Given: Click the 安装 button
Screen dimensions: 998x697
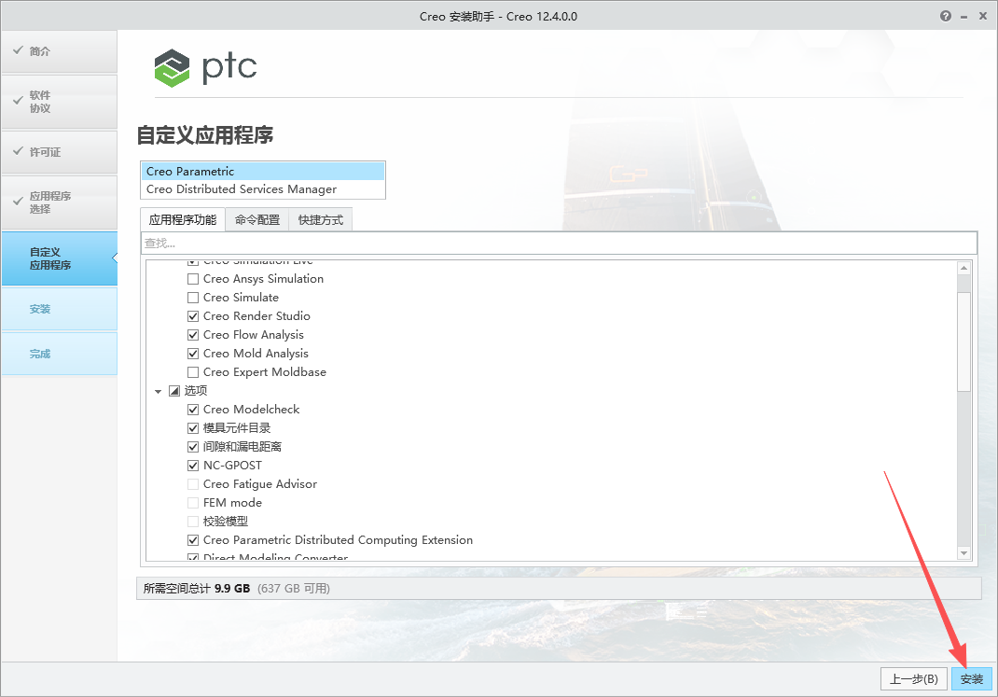Looking at the screenshot, I should pyautogui.click(x=972, y=679).
